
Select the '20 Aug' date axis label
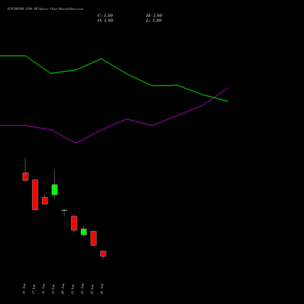point(63,289)
